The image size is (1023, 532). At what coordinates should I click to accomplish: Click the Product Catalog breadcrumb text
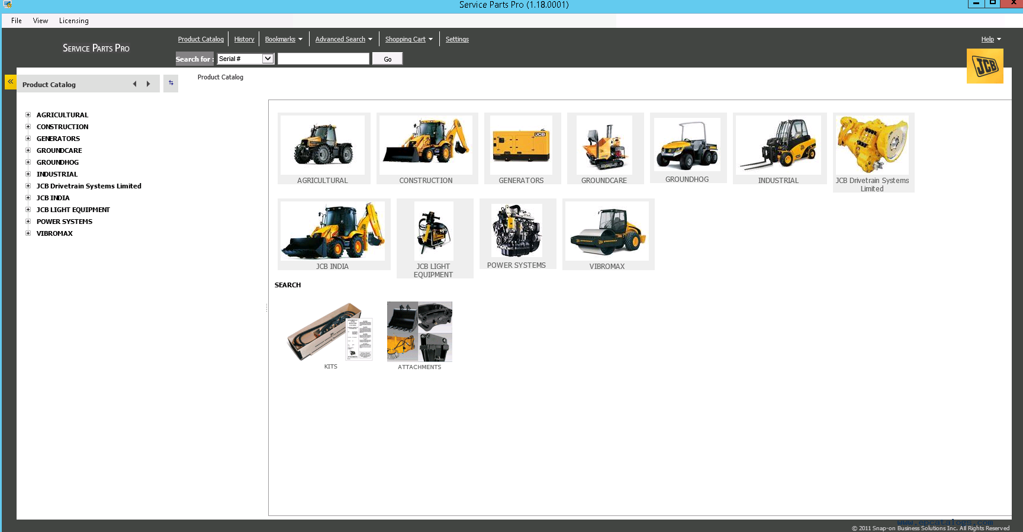pos(220,77)
